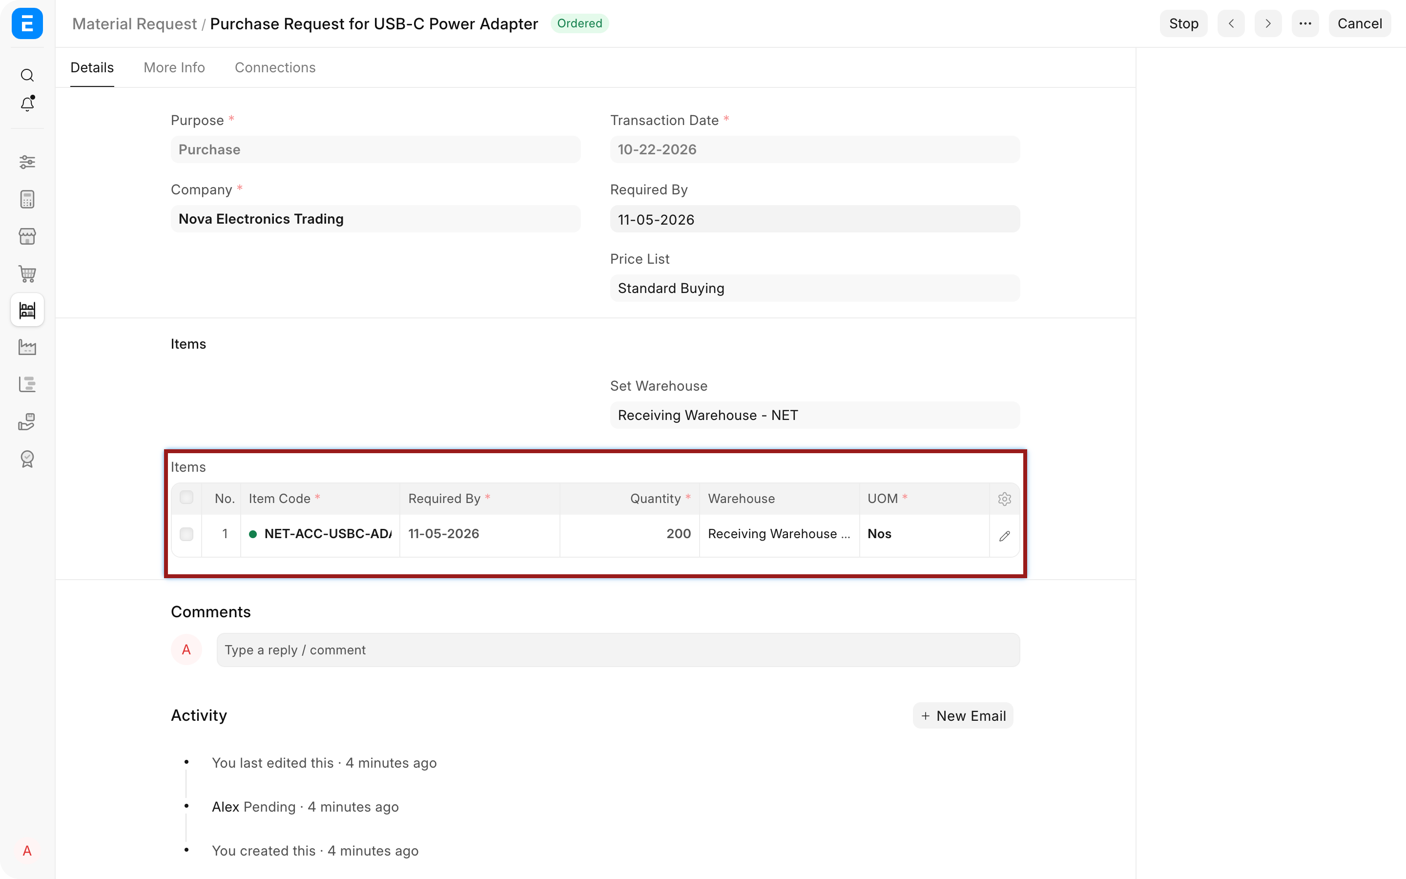The image size is (1406, 879).
Task: Click the New Email button
Action: tap(963, 715)
